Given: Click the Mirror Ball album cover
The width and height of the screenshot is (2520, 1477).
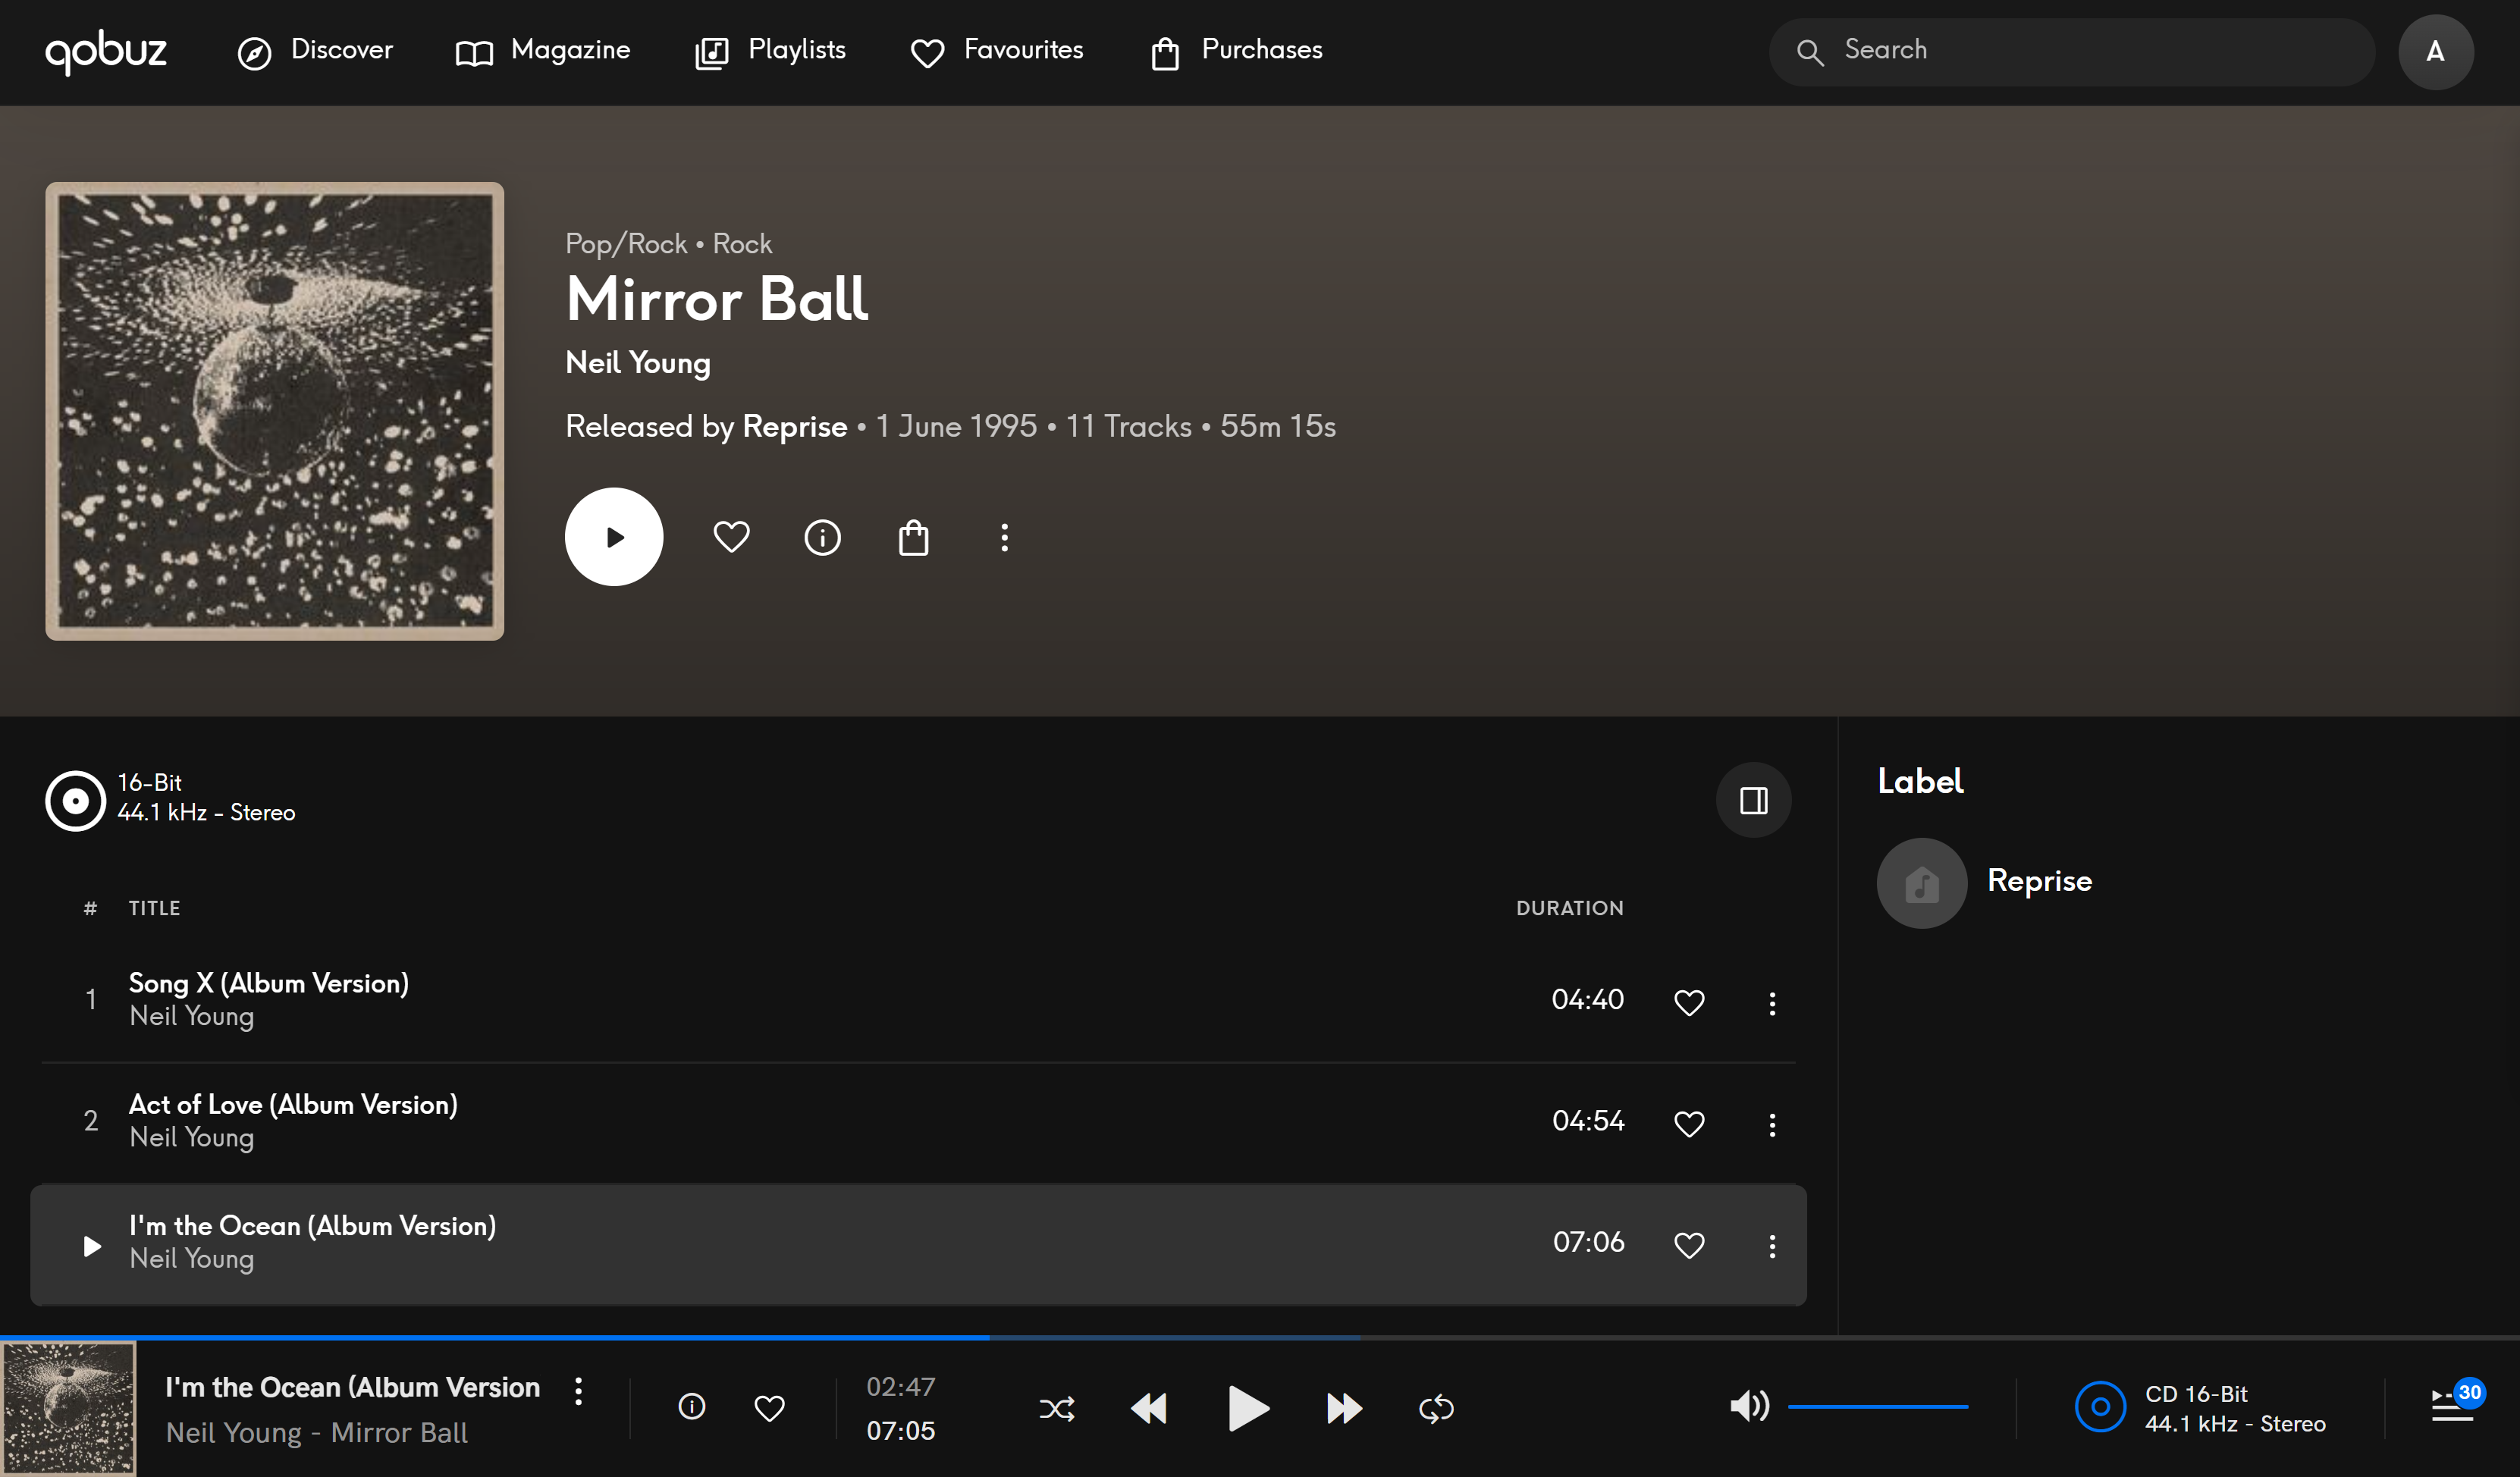Looking at the screenshot, I should point(275,411).
